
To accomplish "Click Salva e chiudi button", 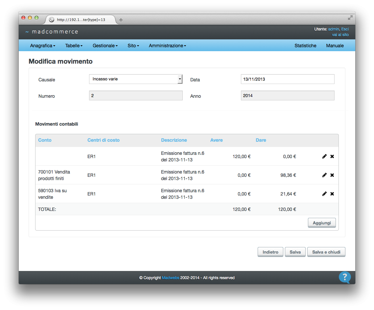I will coord(326,252).
